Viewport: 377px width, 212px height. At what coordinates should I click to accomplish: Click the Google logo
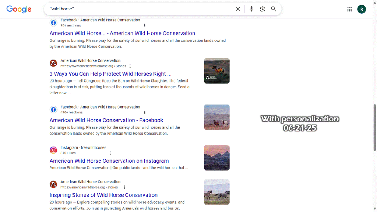19,9
